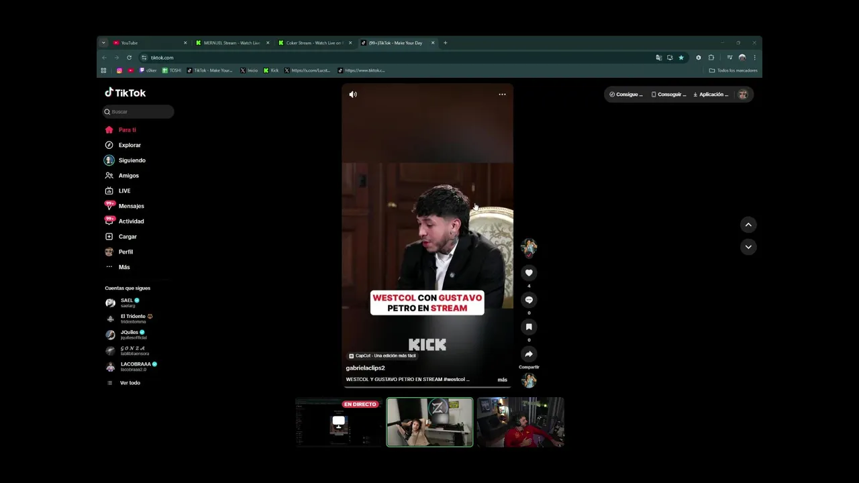Click the Aplicación... download button
This screenshot has height=483, width=859.
coord(711,95)
